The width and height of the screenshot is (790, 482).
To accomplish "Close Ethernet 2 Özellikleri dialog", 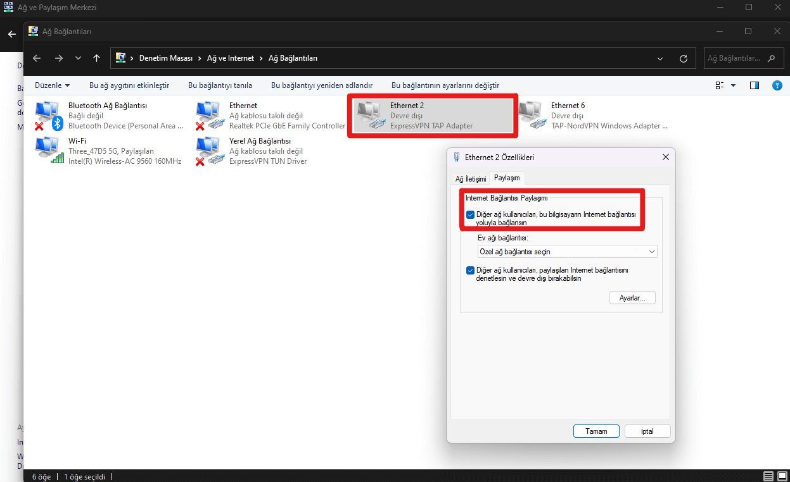I will (665, 157).
